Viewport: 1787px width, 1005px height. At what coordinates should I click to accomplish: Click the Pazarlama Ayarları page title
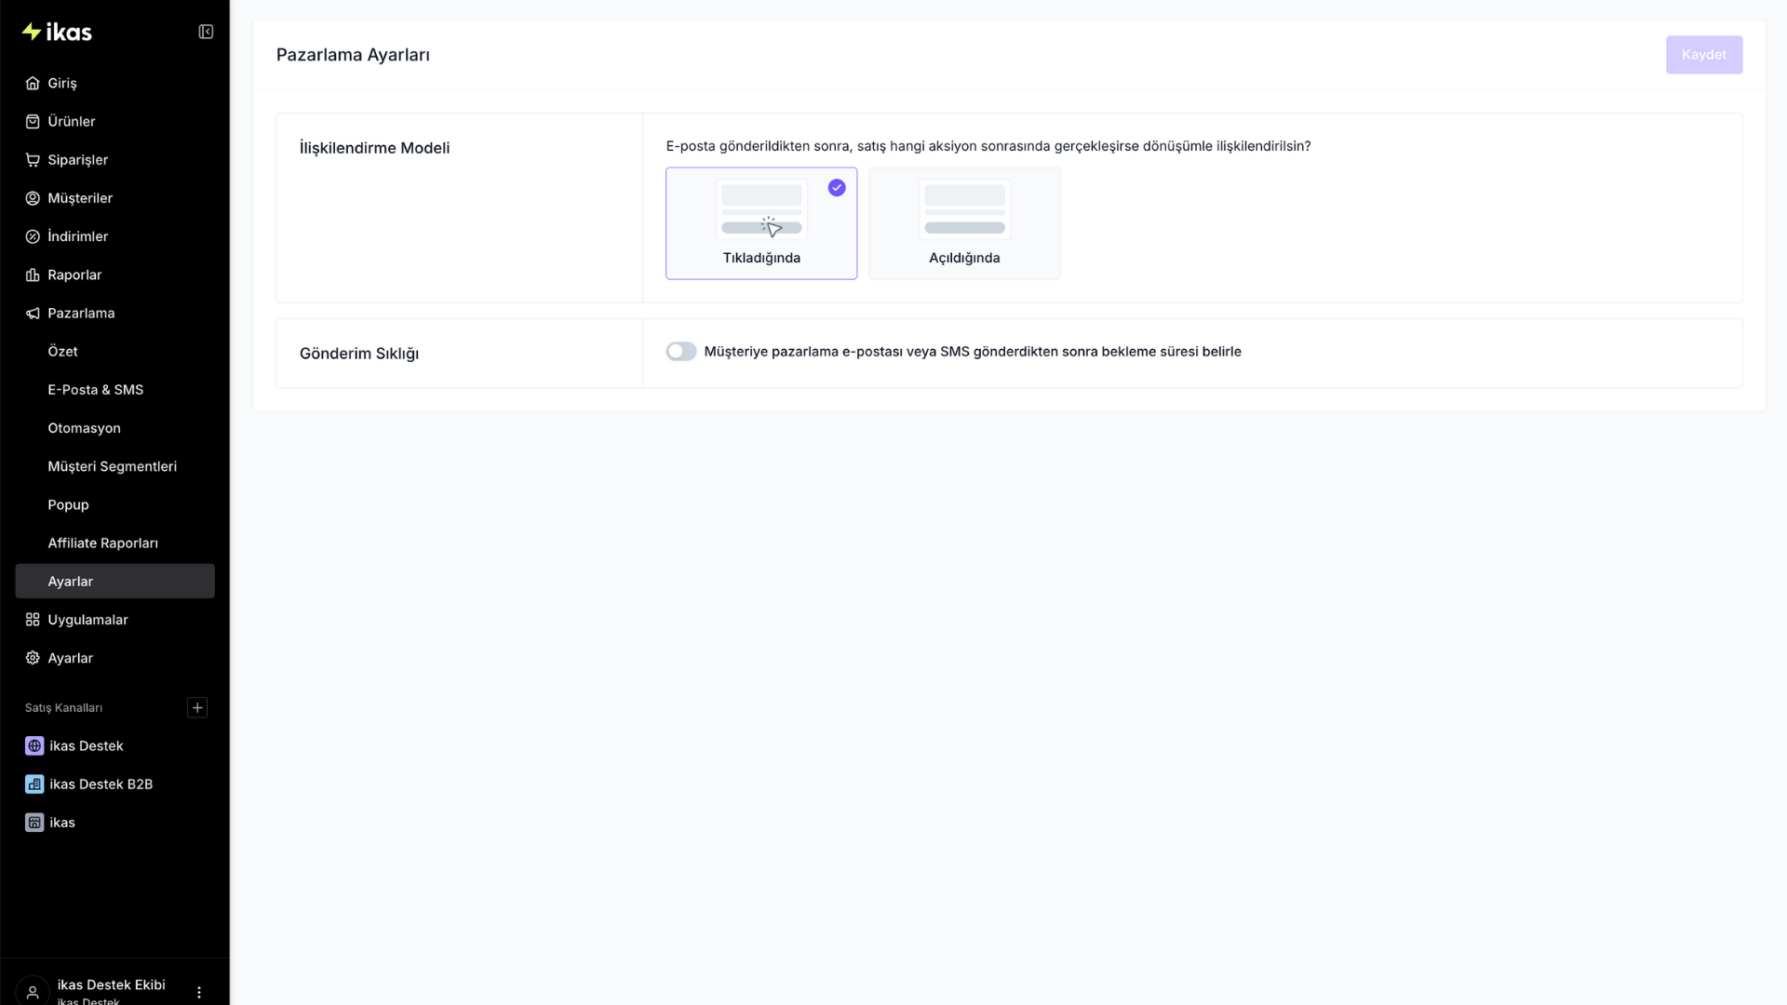(353, 55)
